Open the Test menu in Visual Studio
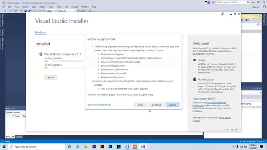 (66, 7)
